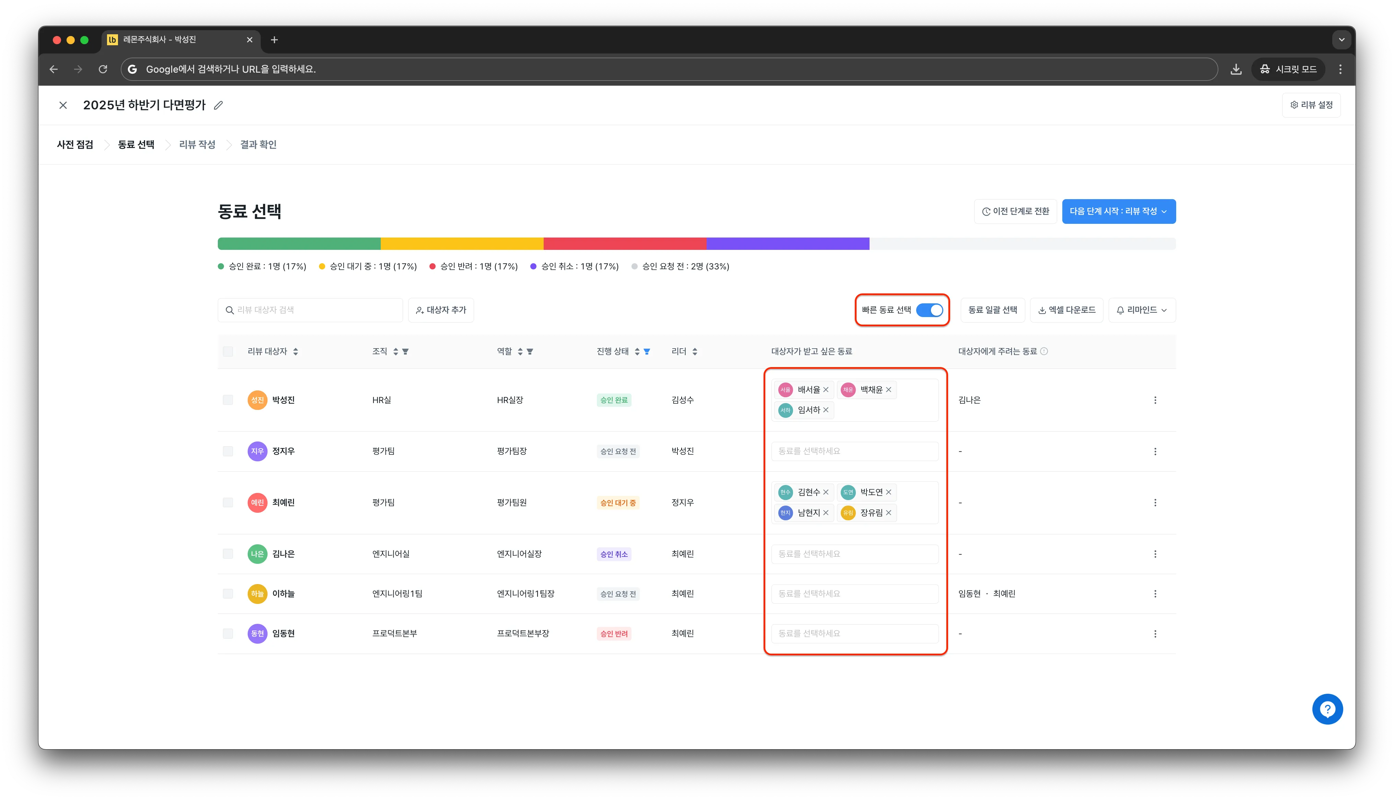Focus the 리뷰 대상자 검색 field
Viewport: 1394px width, 800px height.
(310, 310)
